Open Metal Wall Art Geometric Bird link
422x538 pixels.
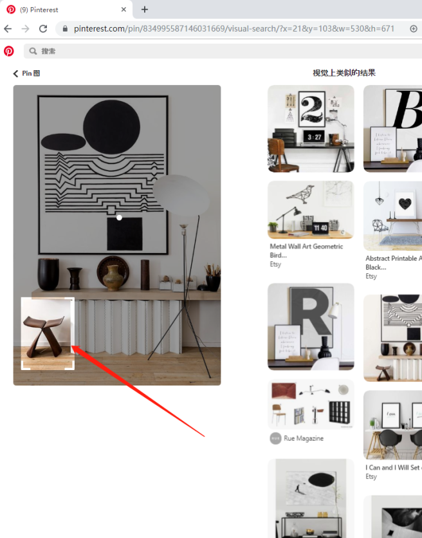pos(306,250)
